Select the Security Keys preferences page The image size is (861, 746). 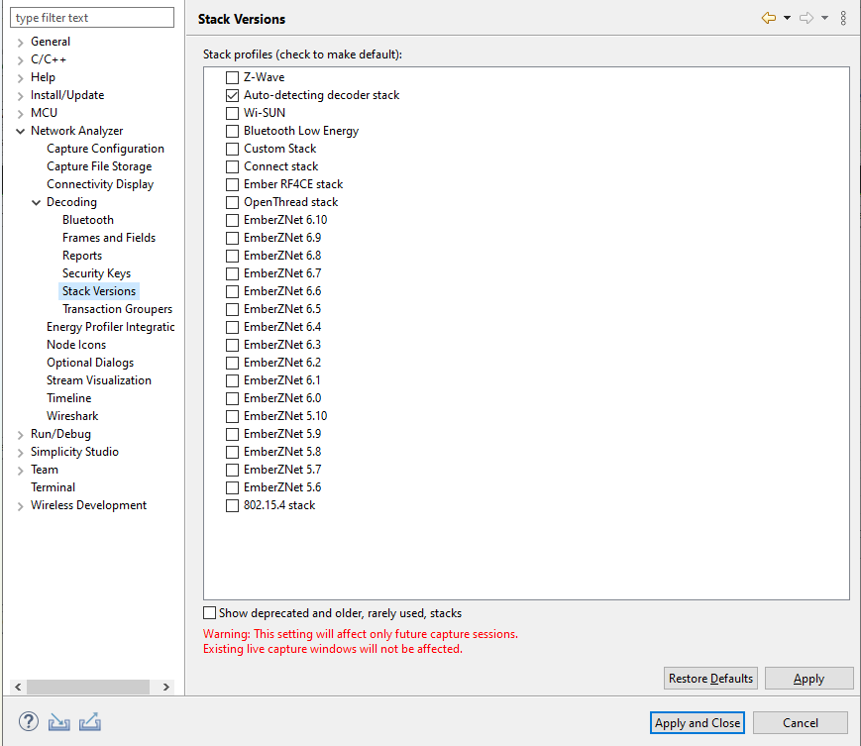pos(96,272)
